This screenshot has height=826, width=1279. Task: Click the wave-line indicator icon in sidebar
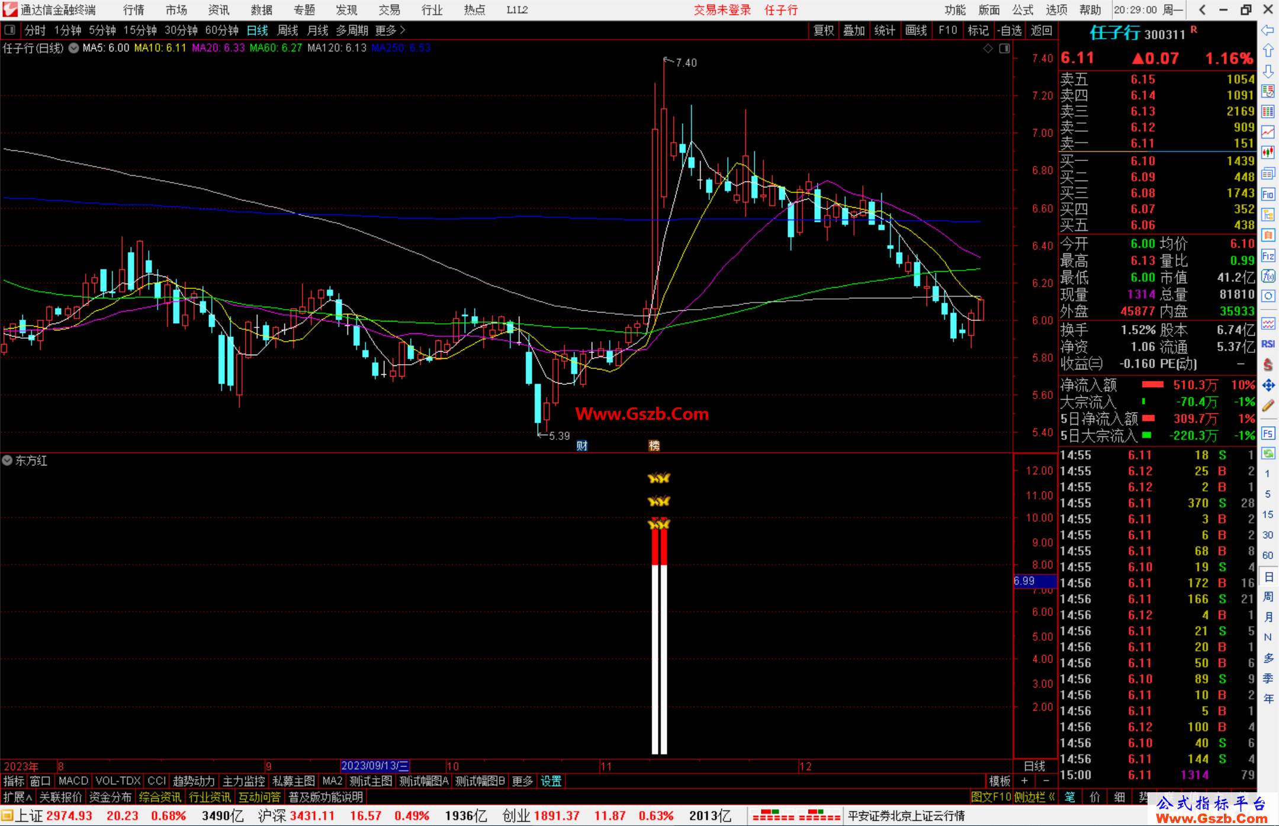pos(1268,323)
